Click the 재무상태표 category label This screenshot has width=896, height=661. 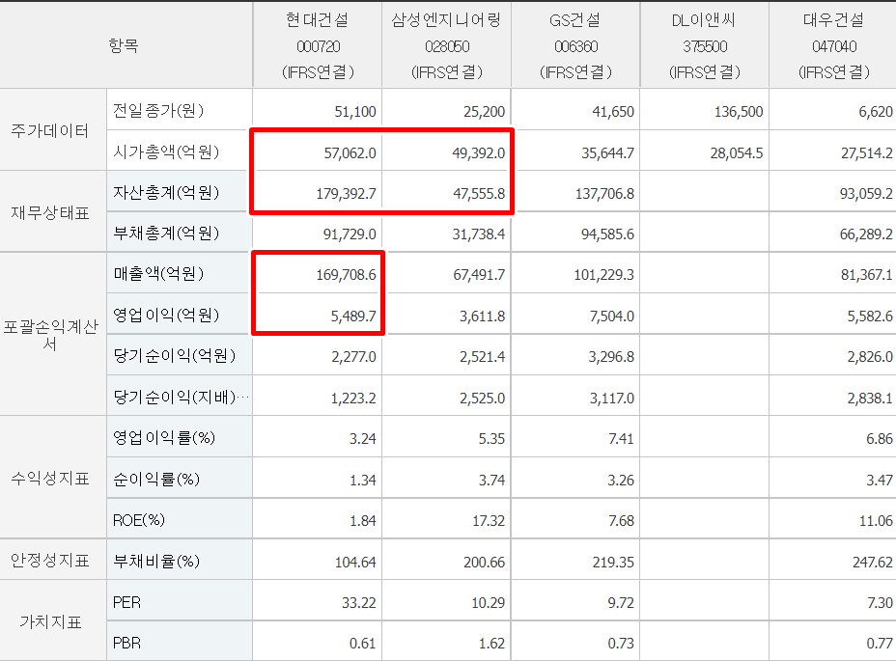50,212
